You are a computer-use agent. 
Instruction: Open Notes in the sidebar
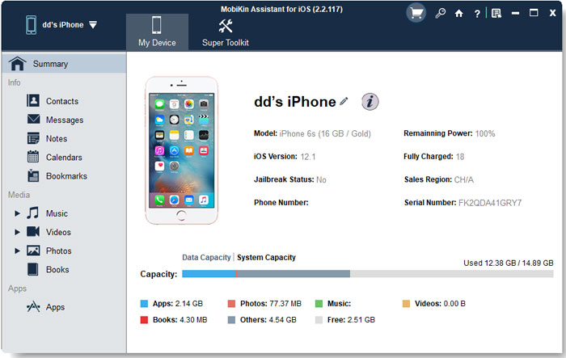(57, 138)
